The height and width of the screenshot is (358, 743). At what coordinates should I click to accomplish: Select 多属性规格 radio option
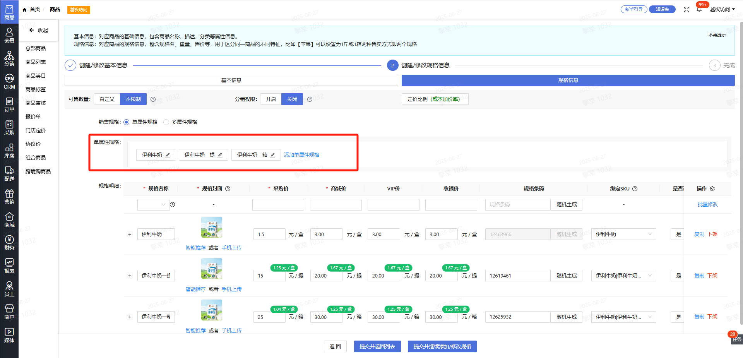166,122
